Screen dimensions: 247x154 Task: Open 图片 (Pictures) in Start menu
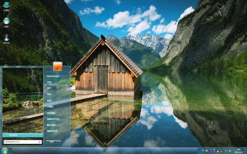coord(49,88)
